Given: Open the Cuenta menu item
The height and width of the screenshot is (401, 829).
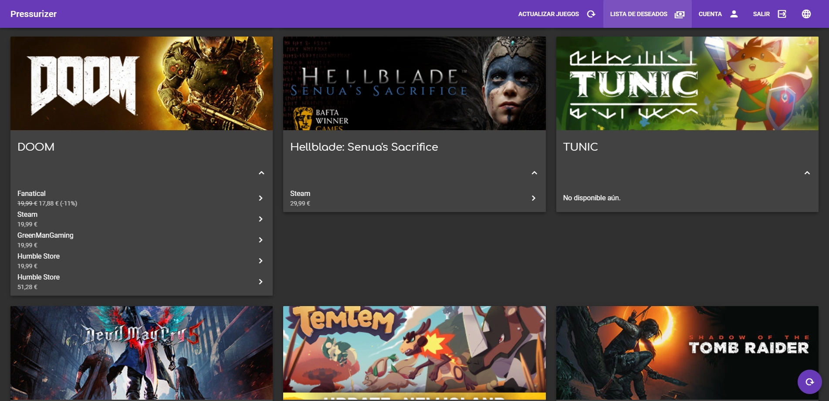Looking at the screenshot, I should pos(719,14).
